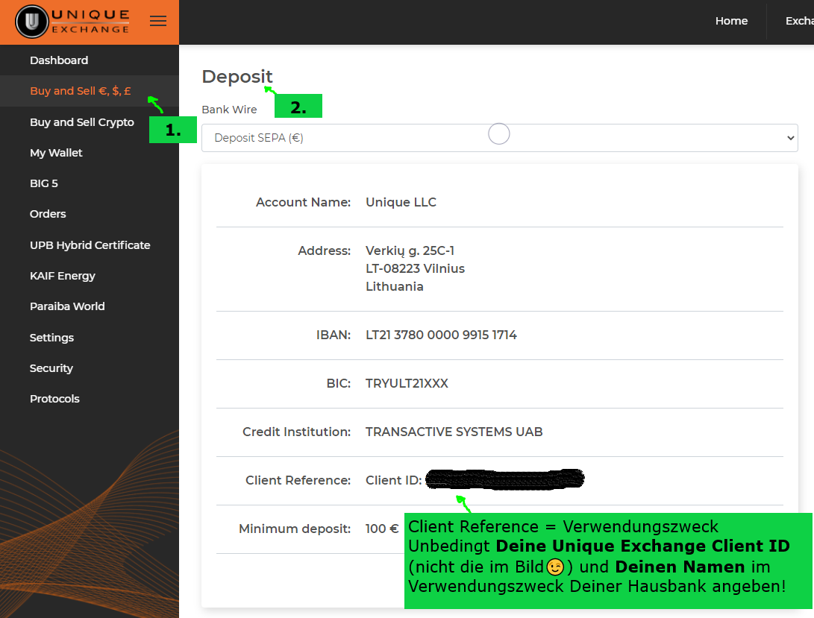Click the Bank Wire label

click(x=229, y=110)
